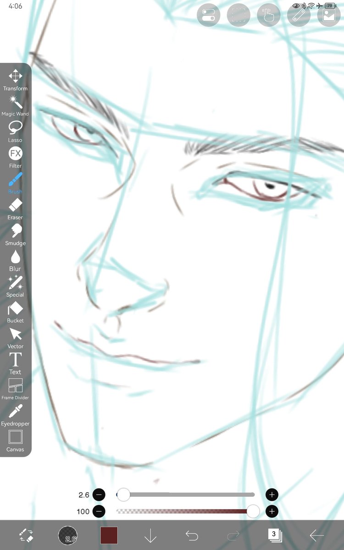Screen dimensions: 344x550
Task: Open the ruler tool
Action: click(299, 15)
